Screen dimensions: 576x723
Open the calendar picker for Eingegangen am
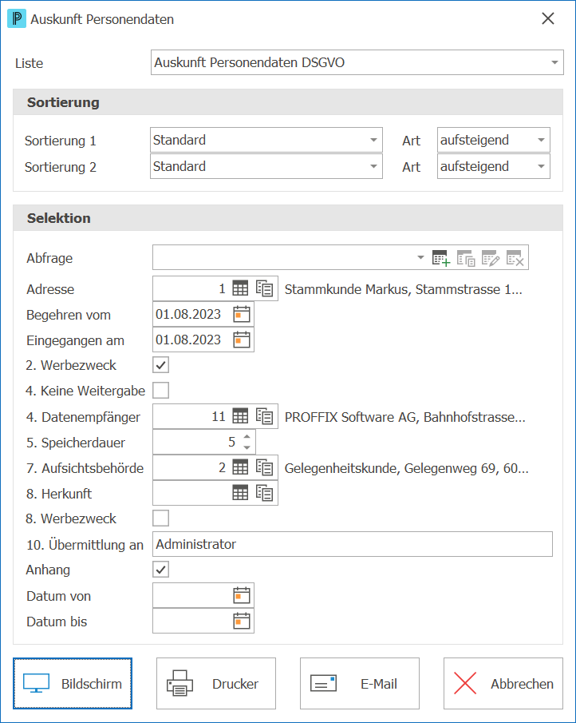pos(241,340)
